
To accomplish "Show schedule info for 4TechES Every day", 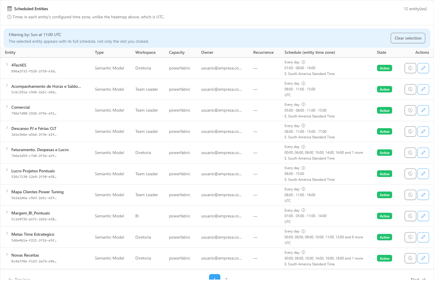I will [x=303, y=62].
